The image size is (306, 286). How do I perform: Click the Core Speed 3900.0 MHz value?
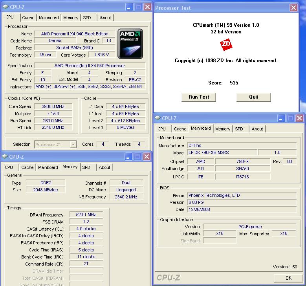[53, 106]
